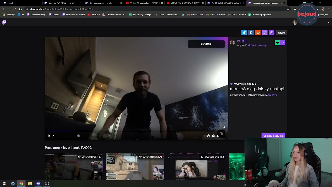Viewport: 332px width, 187px height.
Task: Reload the current page
Action: point(15,9)
